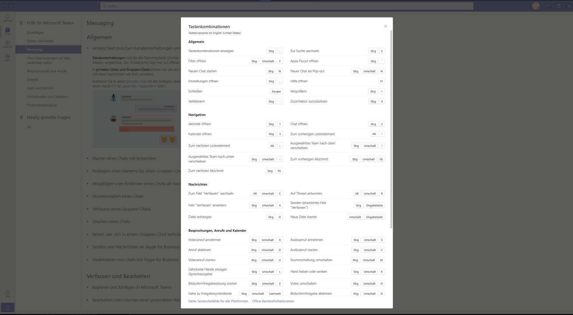Viewport: 573px width, 315px height.
Task: Open the Kalender view
Action: pyautogui.click(x=7, y=44)
